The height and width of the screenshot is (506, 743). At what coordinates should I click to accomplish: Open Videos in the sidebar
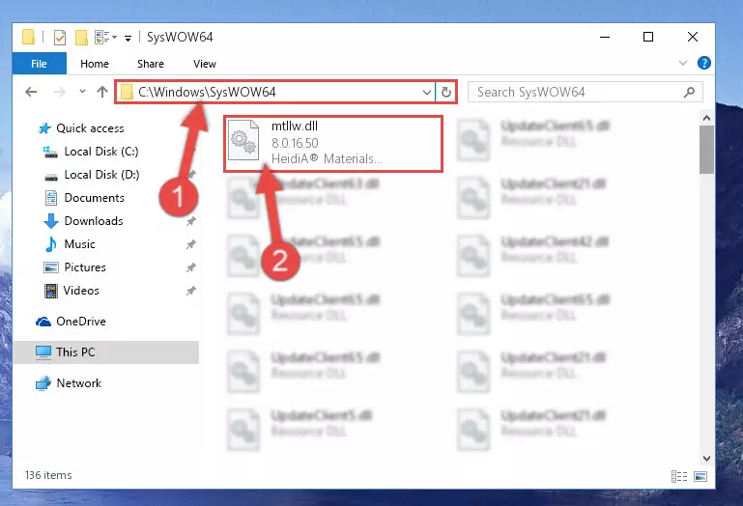coord(81,291)
